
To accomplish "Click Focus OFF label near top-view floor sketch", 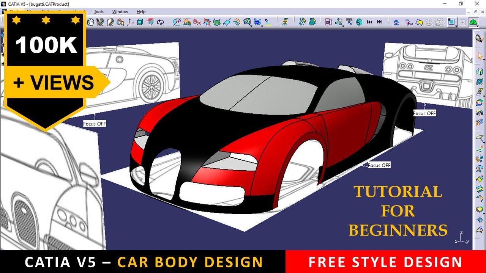I will (379, 165).
